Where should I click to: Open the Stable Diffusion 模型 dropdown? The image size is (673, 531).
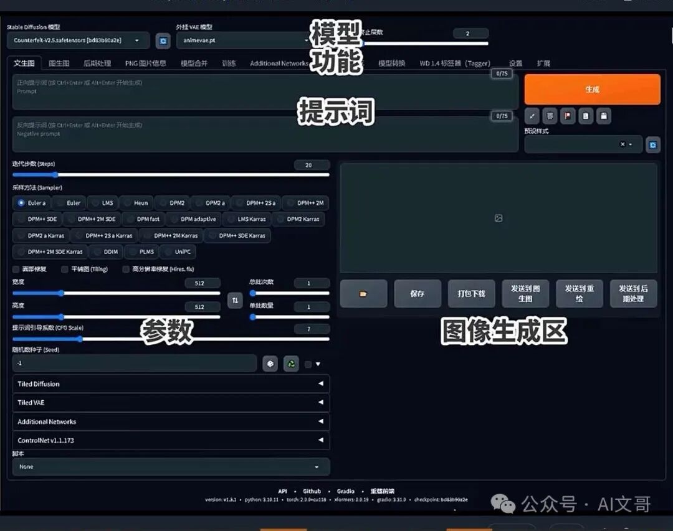coord(77,40)
